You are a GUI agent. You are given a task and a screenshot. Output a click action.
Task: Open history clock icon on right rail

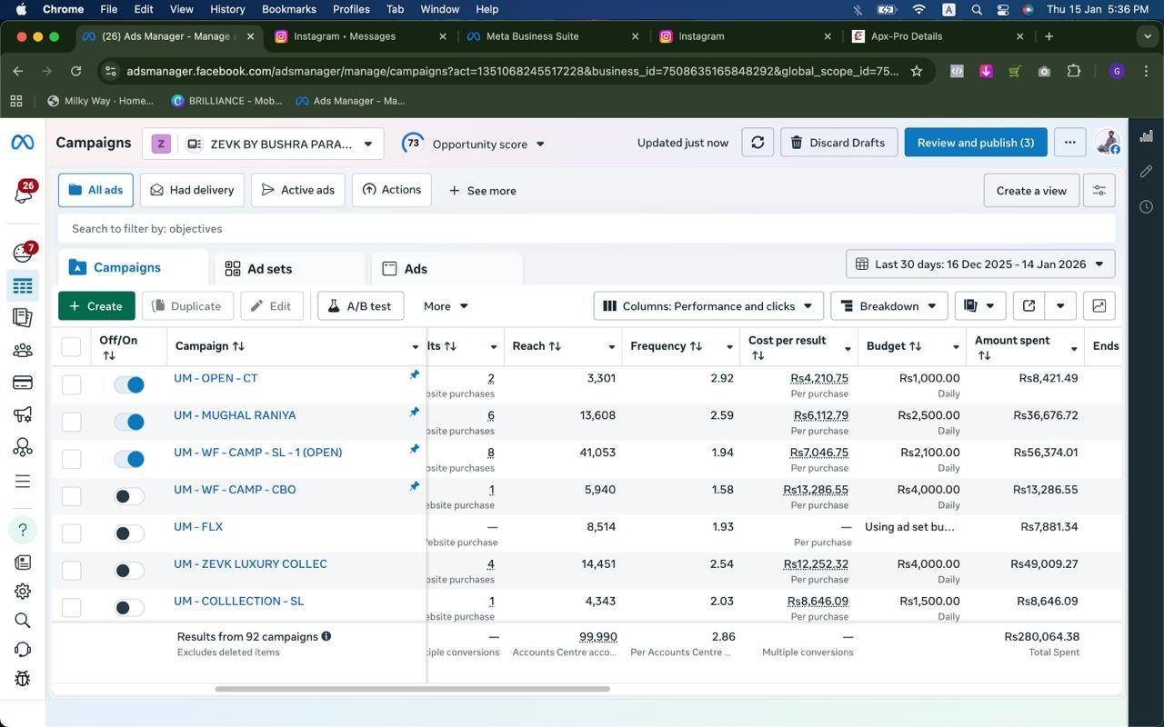[x=1147, y=206]
